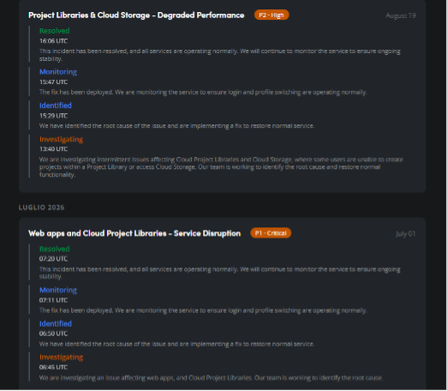Click 'Investigating' status in July 01 incident

61,358
